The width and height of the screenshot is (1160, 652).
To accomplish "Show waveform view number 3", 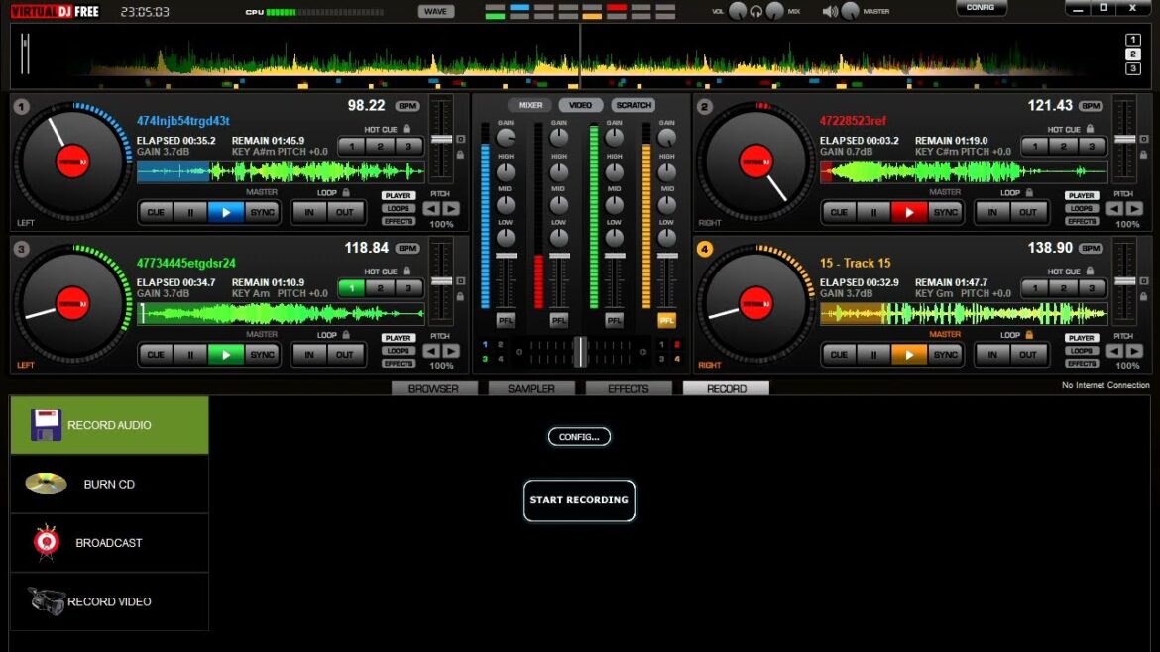I will [1133, 68].
